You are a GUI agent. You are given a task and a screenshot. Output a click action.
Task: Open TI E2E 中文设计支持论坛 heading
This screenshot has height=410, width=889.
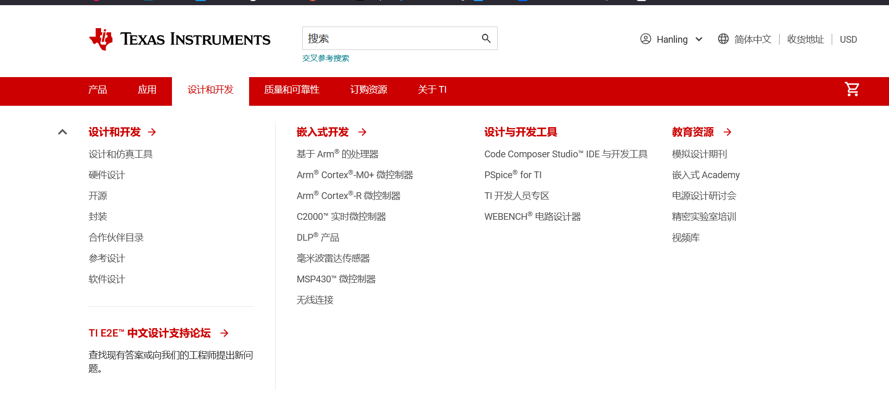coord(150,333)
